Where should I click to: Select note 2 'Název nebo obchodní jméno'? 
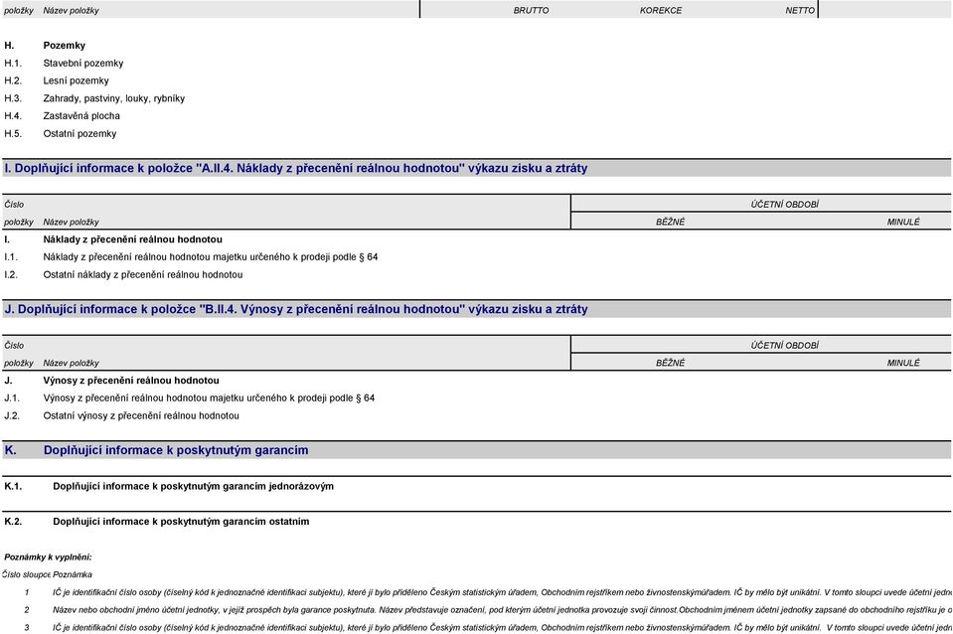[x=502, y=610]
